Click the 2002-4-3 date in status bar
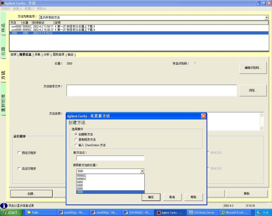The image size is (272, 216). click(228, 206)
